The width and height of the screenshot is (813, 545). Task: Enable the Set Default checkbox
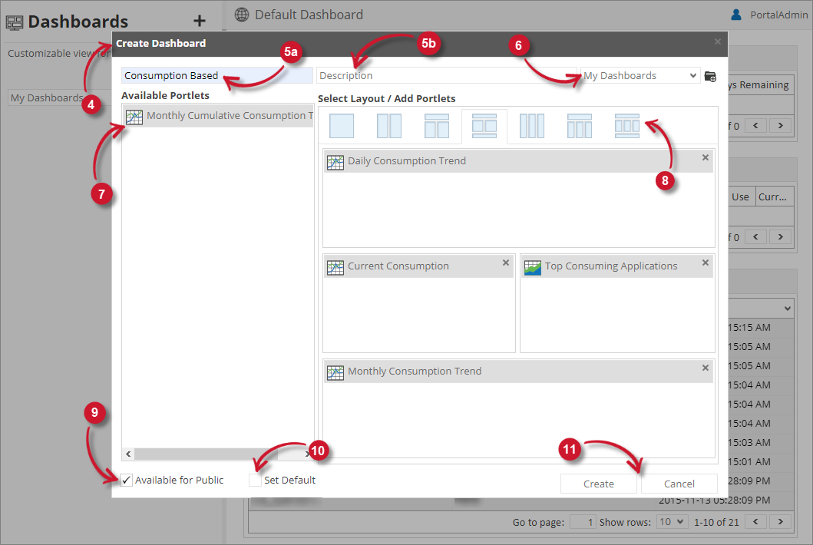pos(256,480)
